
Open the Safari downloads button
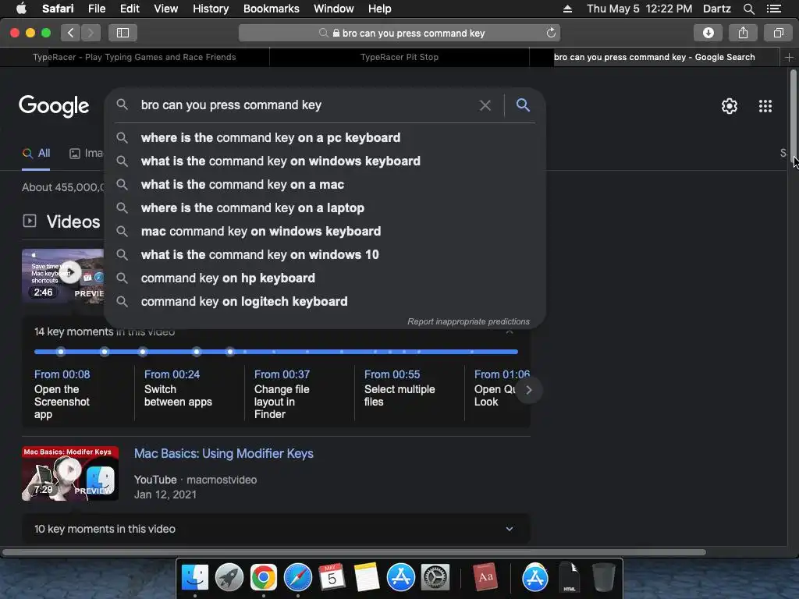[x=708, y=33]
